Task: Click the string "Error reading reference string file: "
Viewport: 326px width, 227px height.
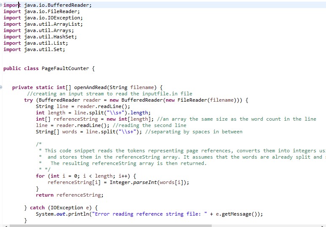Action: tap(149, 214)
